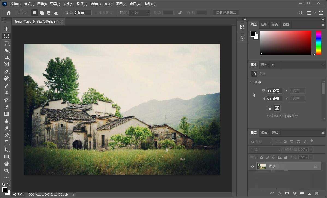Open the History panel icon

242,38
